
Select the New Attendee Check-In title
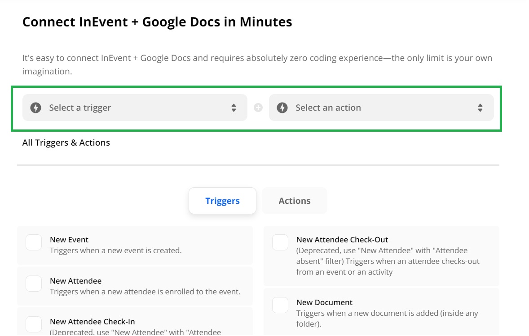pos(93,322)
